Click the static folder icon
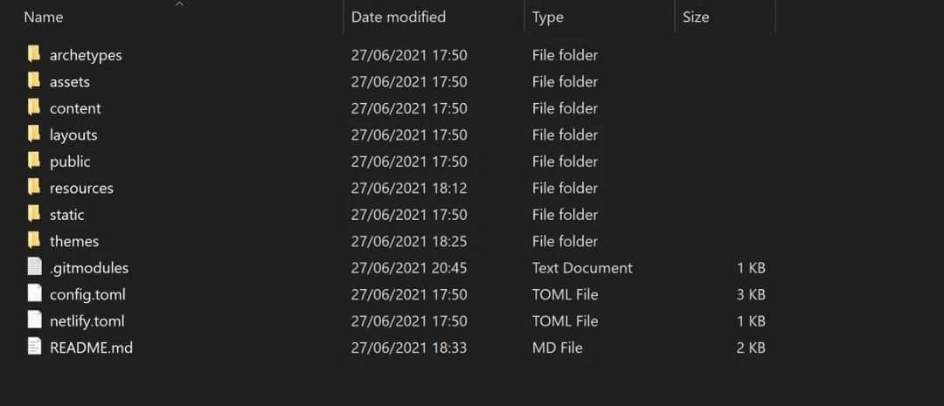944x406 pixels. pyautogui.click(x=34, y=214)
